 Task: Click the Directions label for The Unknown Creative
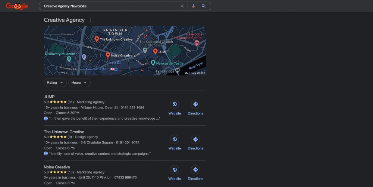195,148
